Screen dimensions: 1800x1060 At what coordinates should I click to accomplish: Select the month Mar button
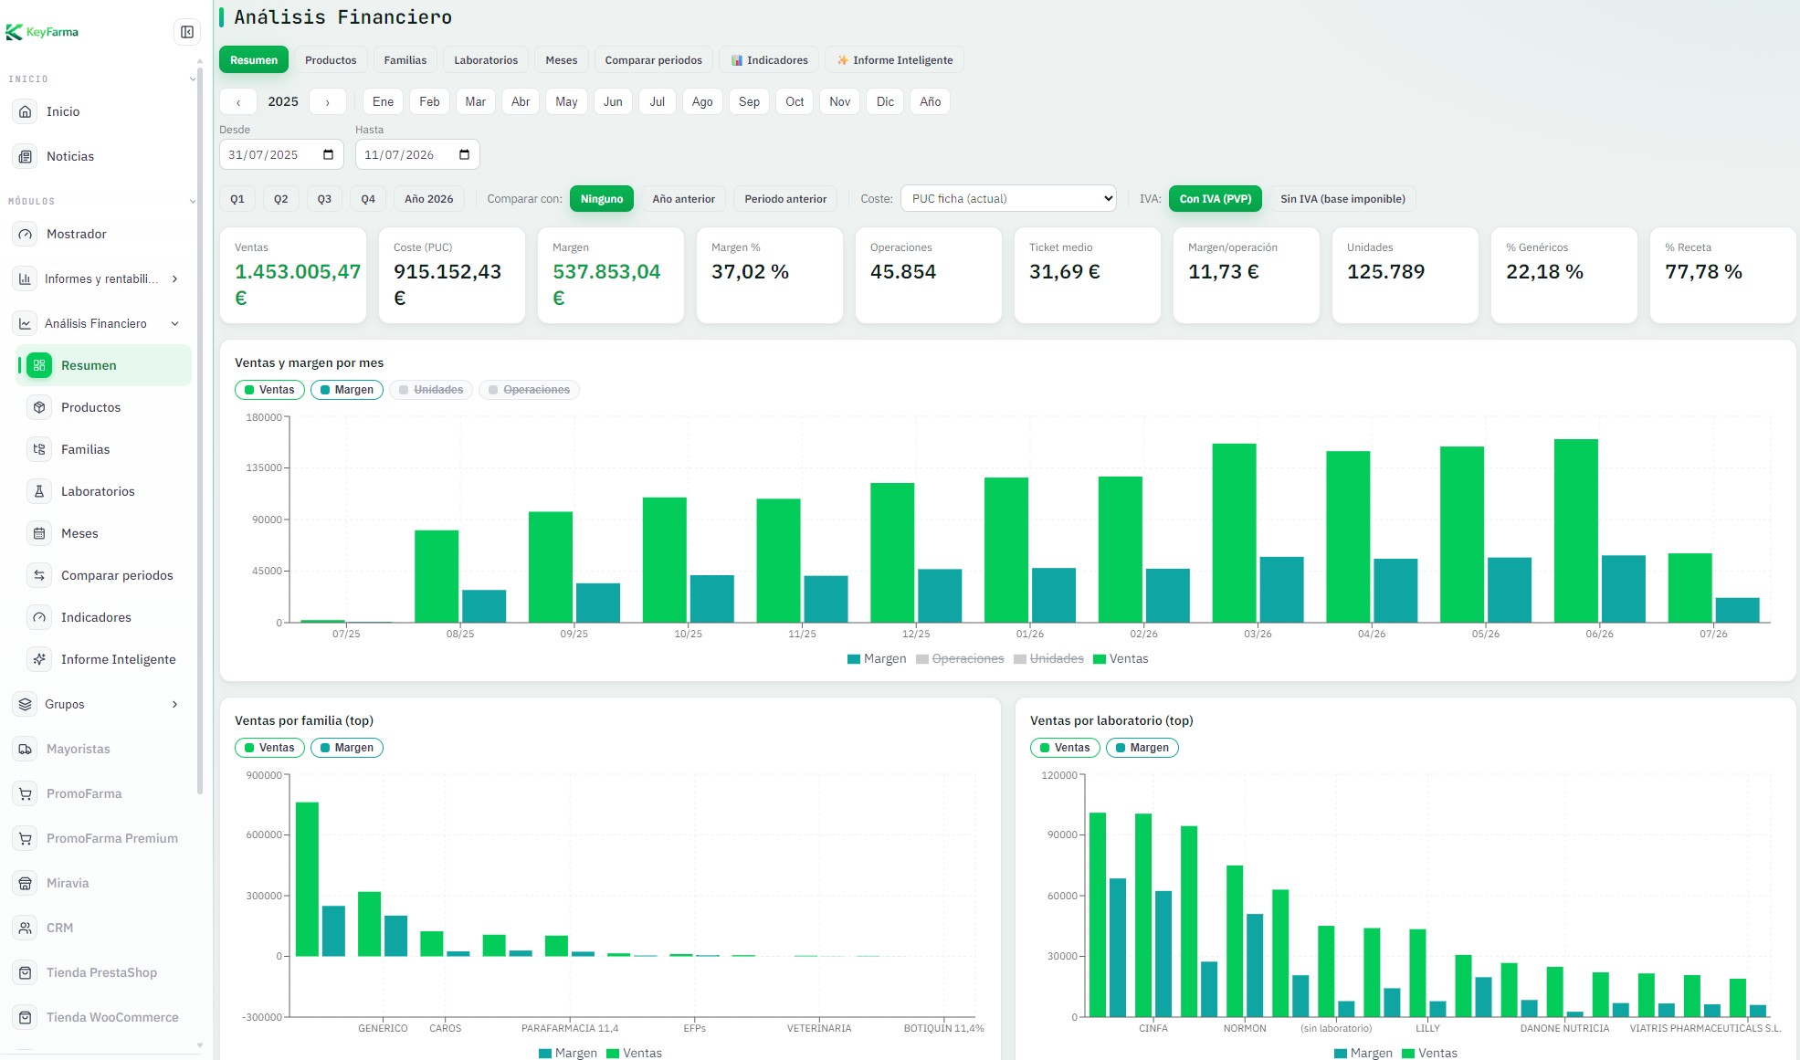tap(475, 101)
